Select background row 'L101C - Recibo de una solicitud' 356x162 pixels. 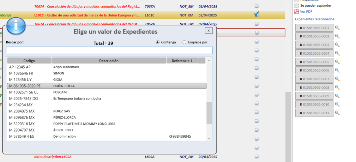click(x=142, y=15)
